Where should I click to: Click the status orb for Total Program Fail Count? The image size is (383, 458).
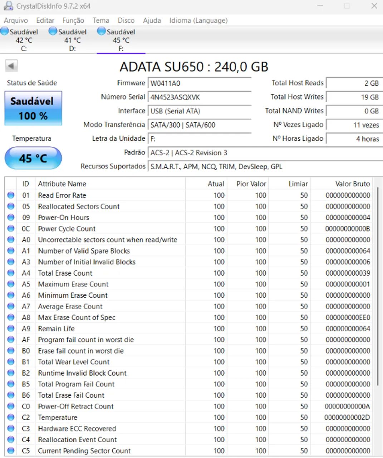11,384
